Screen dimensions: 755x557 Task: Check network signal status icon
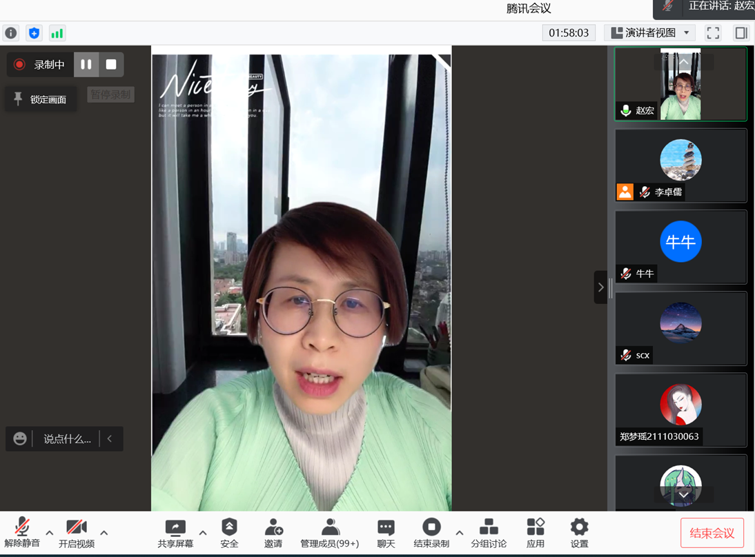coord(57,33)
